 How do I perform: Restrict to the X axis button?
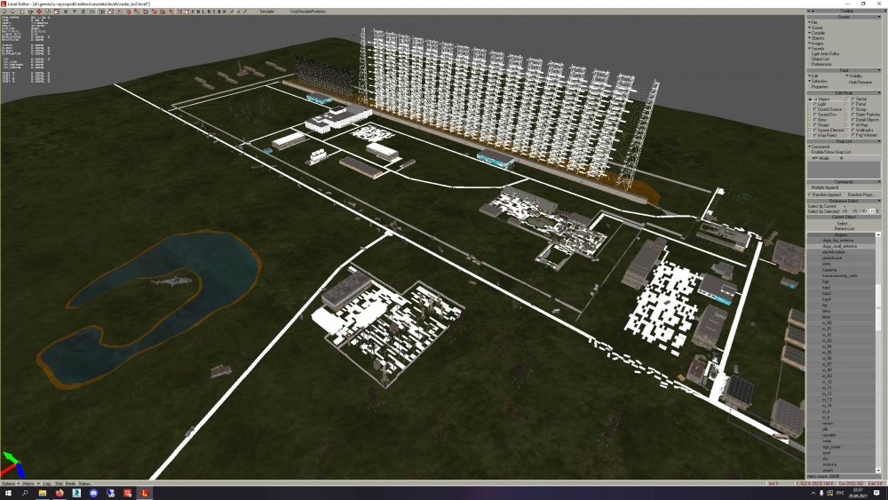[x=66, y=12]
